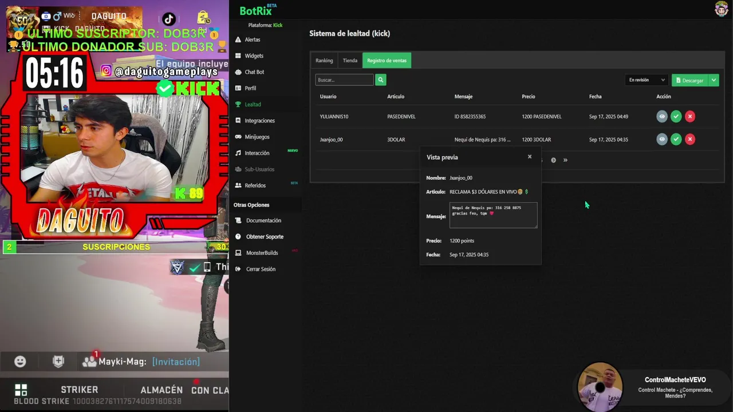Click the Referidos users icon
The height and width of the screenshot is (412, 733).
point(238,185)
